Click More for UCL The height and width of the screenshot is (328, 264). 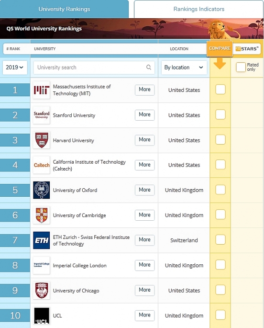pos(145,315)
